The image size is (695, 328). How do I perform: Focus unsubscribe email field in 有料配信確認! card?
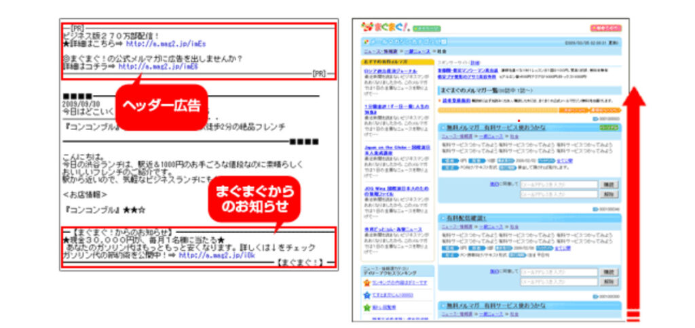point(559,282)
